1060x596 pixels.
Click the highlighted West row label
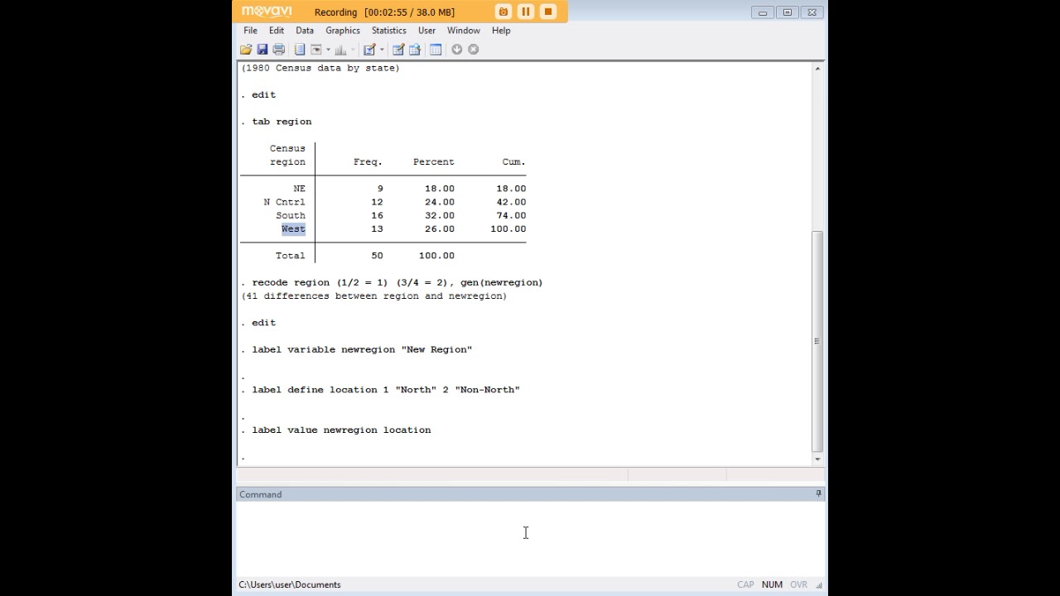[293, 229]
